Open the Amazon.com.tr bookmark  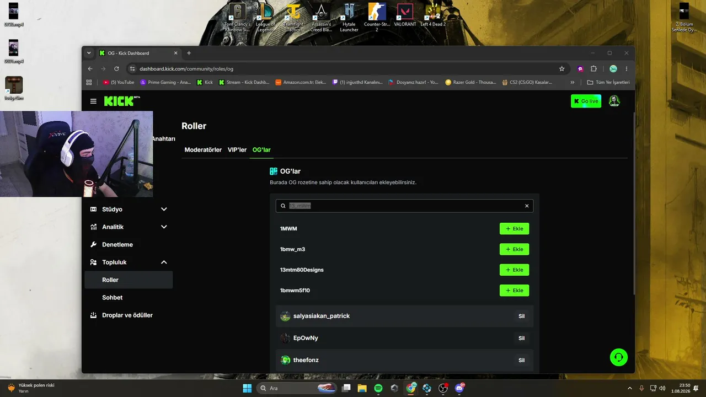[301, 82]
